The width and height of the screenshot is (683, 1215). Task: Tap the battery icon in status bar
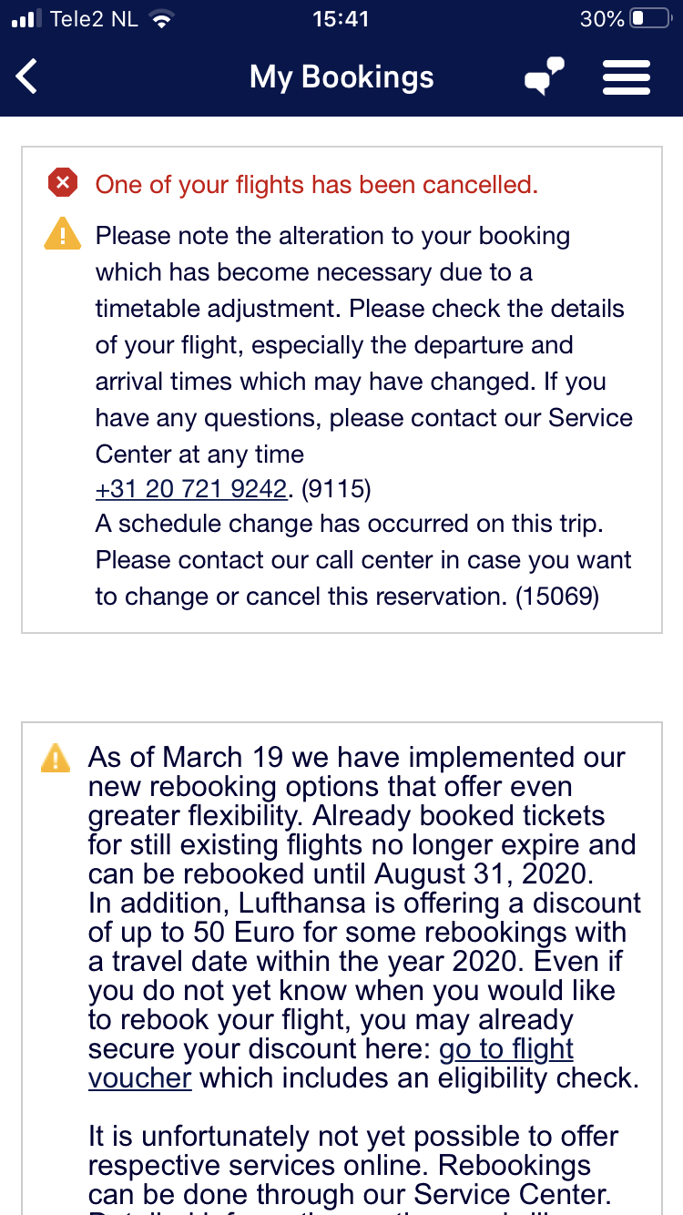650,19
